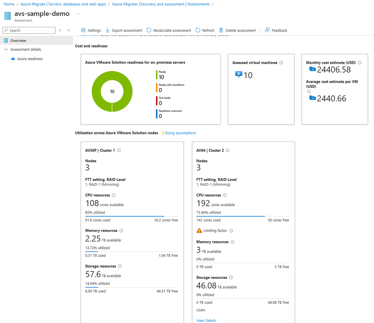Click the Ready legend entry with green bar
The image size is (374, 323).
[x=161, y=75]
